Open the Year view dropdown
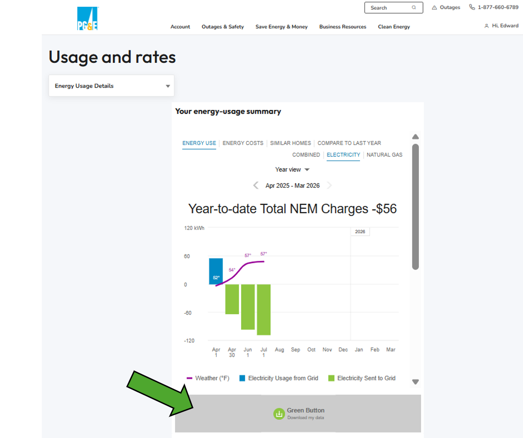The height and width of the screenshot is (438, 523). pyautogui.click(x=292, y=170)
